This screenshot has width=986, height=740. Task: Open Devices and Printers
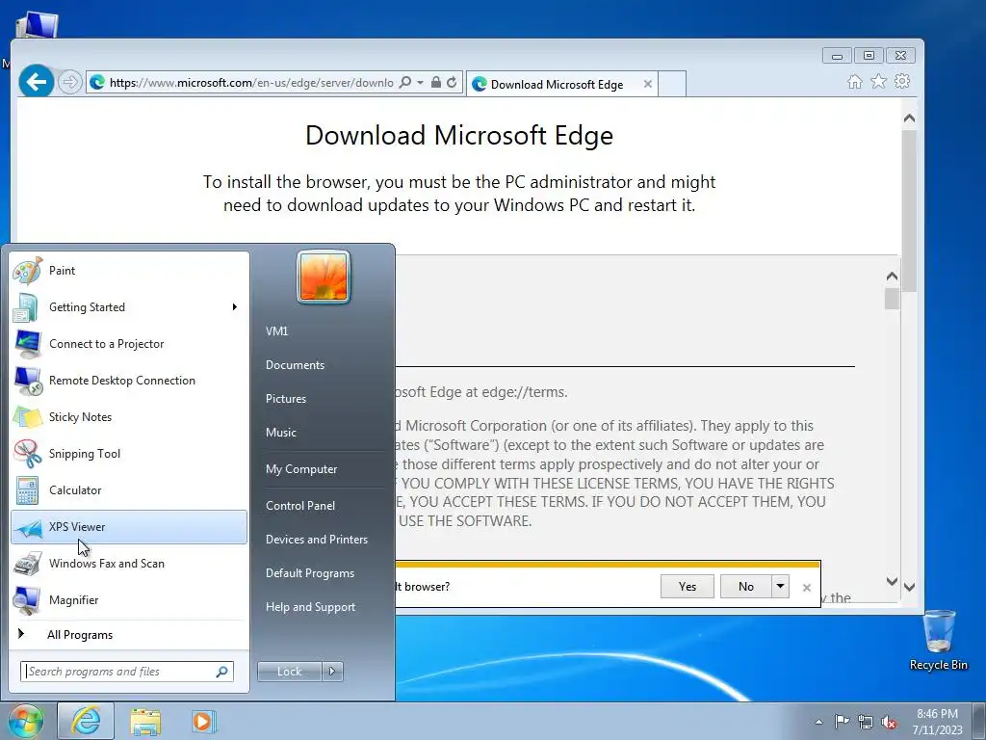(316, 540)
